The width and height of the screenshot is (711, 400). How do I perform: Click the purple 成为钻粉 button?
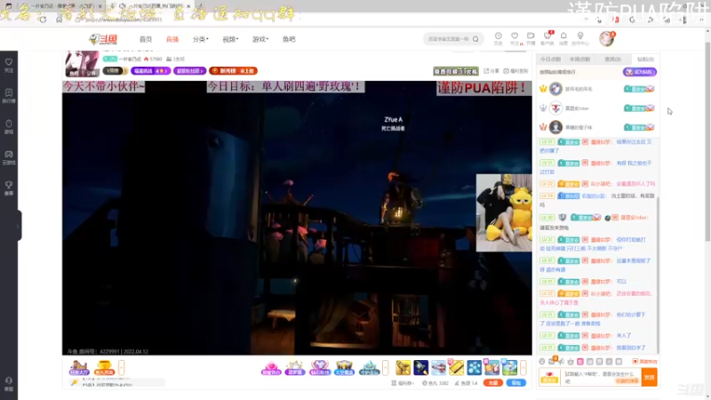pos(639,72)
